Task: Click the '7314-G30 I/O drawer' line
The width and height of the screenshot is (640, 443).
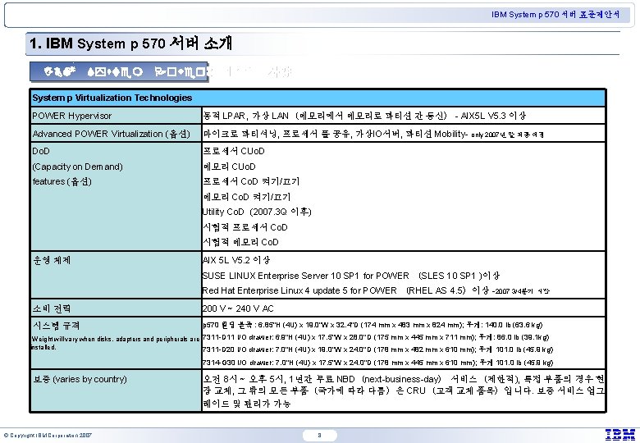Action: pos(378,363)
